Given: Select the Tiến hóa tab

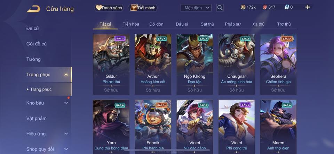Looking at the screenshot, I should coord(131,24).
